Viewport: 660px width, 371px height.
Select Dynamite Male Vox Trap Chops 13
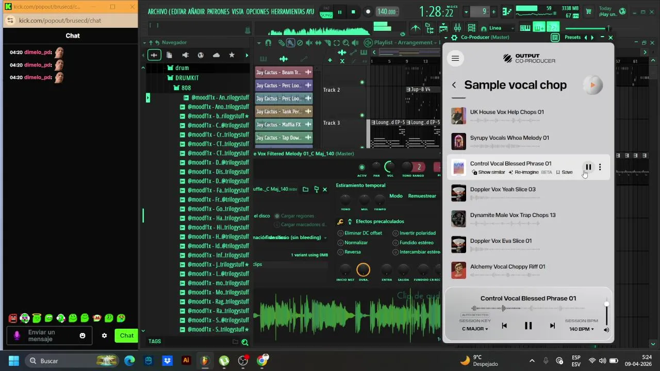coord(528,218)
